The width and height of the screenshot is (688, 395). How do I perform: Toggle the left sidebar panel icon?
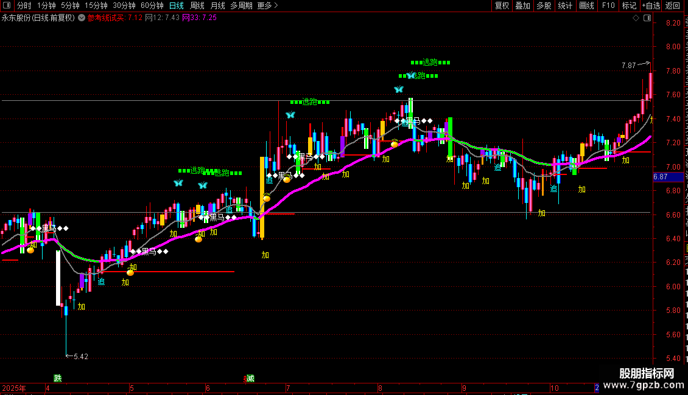[7, 5]
